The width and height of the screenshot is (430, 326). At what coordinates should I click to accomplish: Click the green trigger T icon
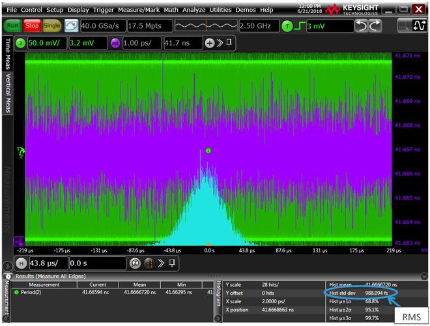point(287,26)
